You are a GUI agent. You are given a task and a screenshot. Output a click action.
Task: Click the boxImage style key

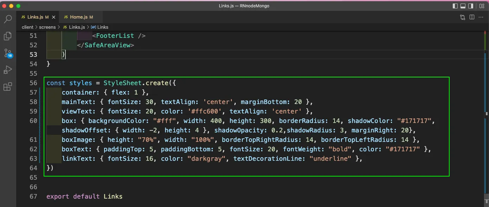coord(77,140)
